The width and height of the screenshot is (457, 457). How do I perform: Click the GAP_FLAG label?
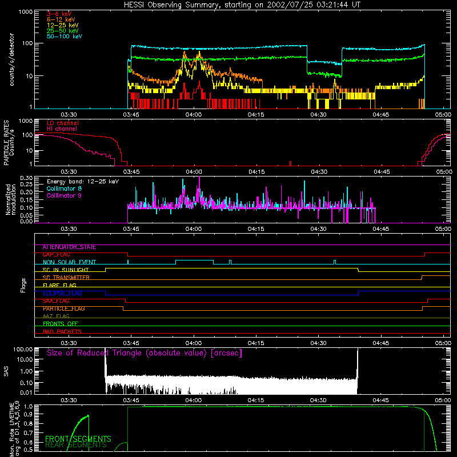[56, 255]
